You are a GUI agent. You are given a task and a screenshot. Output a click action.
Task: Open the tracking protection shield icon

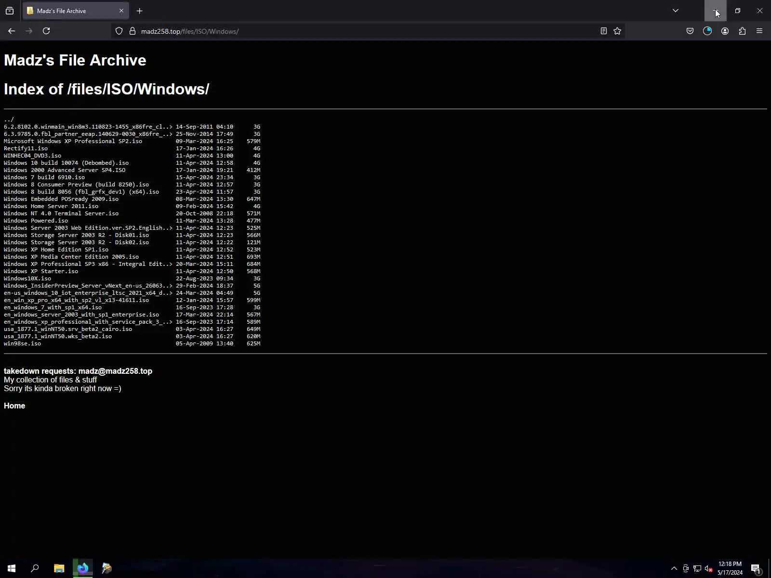coord(119,31)
